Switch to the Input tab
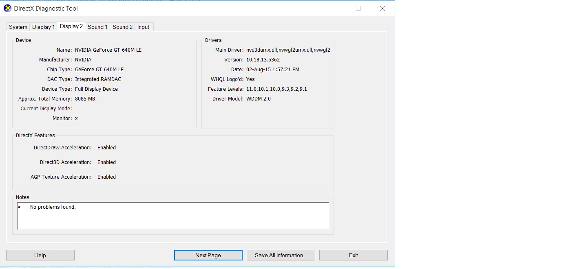 pyautogui.click(x=143, y=27)
